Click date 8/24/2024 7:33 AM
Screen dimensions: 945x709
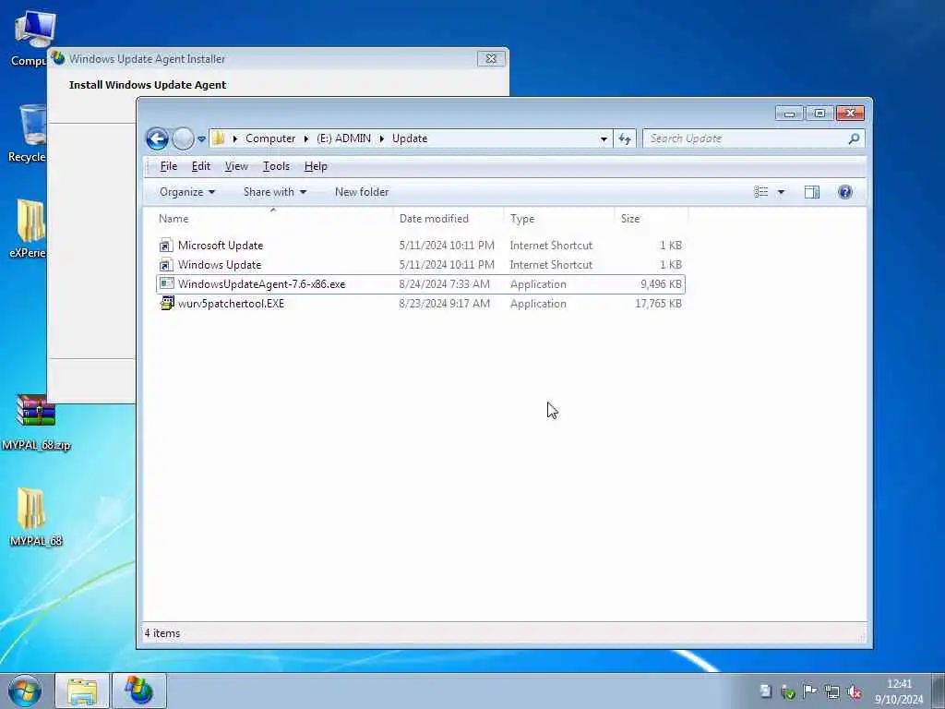click(x=444, y=284)
